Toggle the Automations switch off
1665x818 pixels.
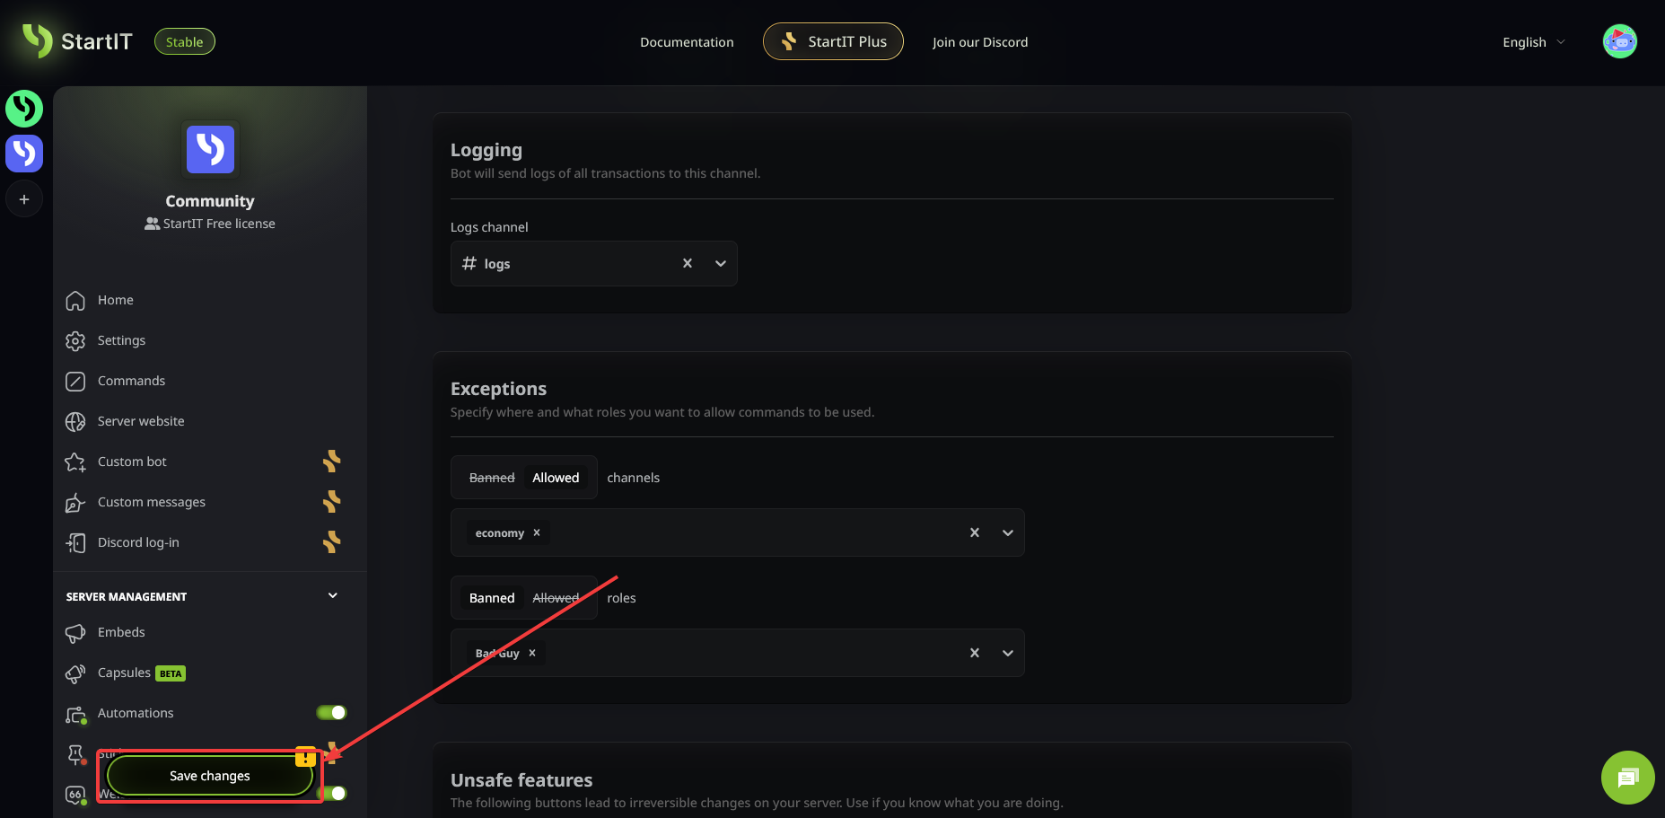(x=331, y=712)
